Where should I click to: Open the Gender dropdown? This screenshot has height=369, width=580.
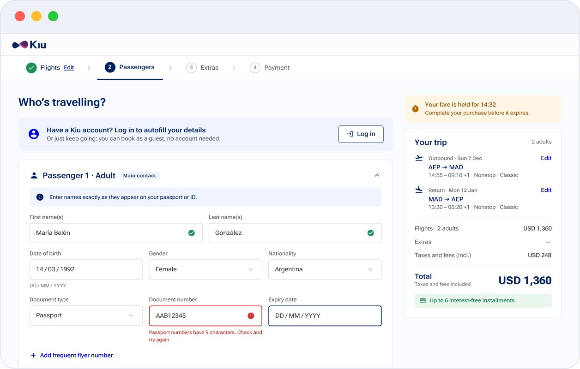[205, 269]
